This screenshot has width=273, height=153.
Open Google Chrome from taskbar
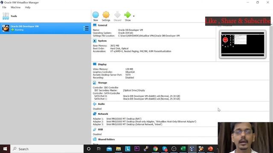(155, 149)
